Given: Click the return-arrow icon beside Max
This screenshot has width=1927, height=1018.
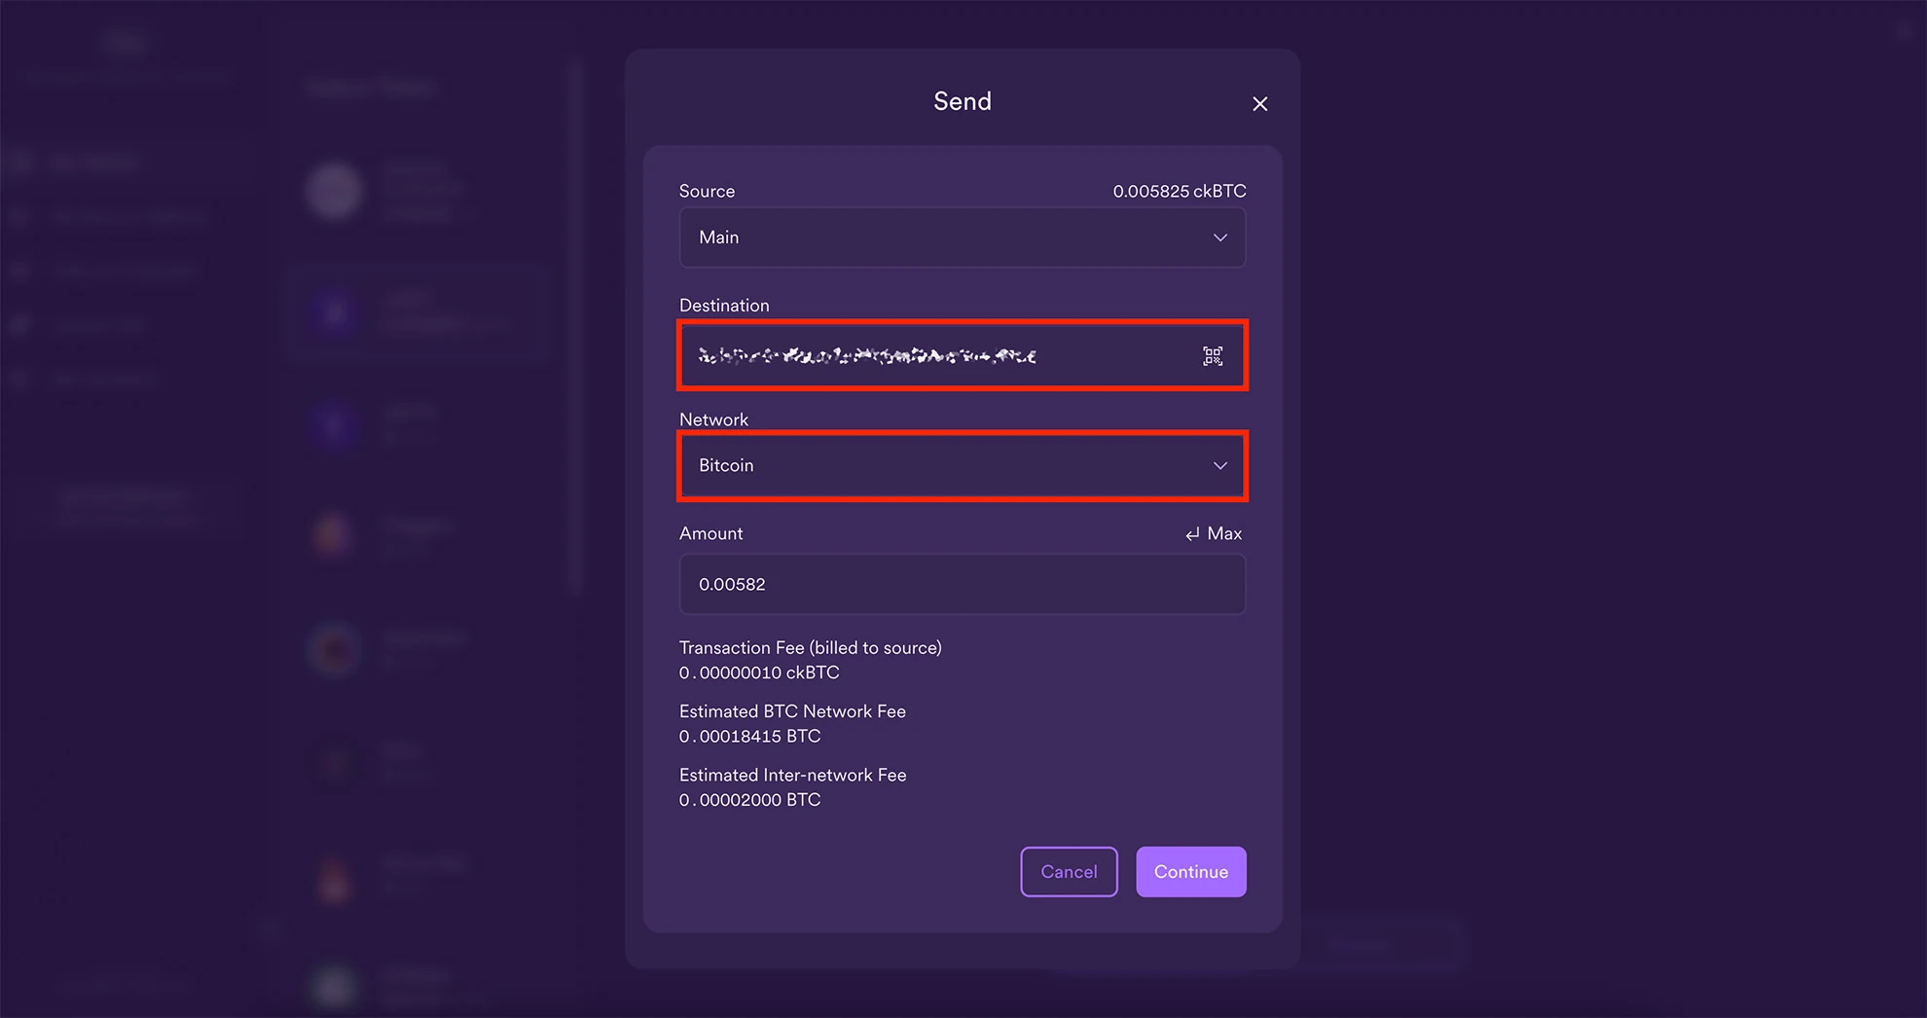Looking at the screenshot, I should coord(1192,534).
